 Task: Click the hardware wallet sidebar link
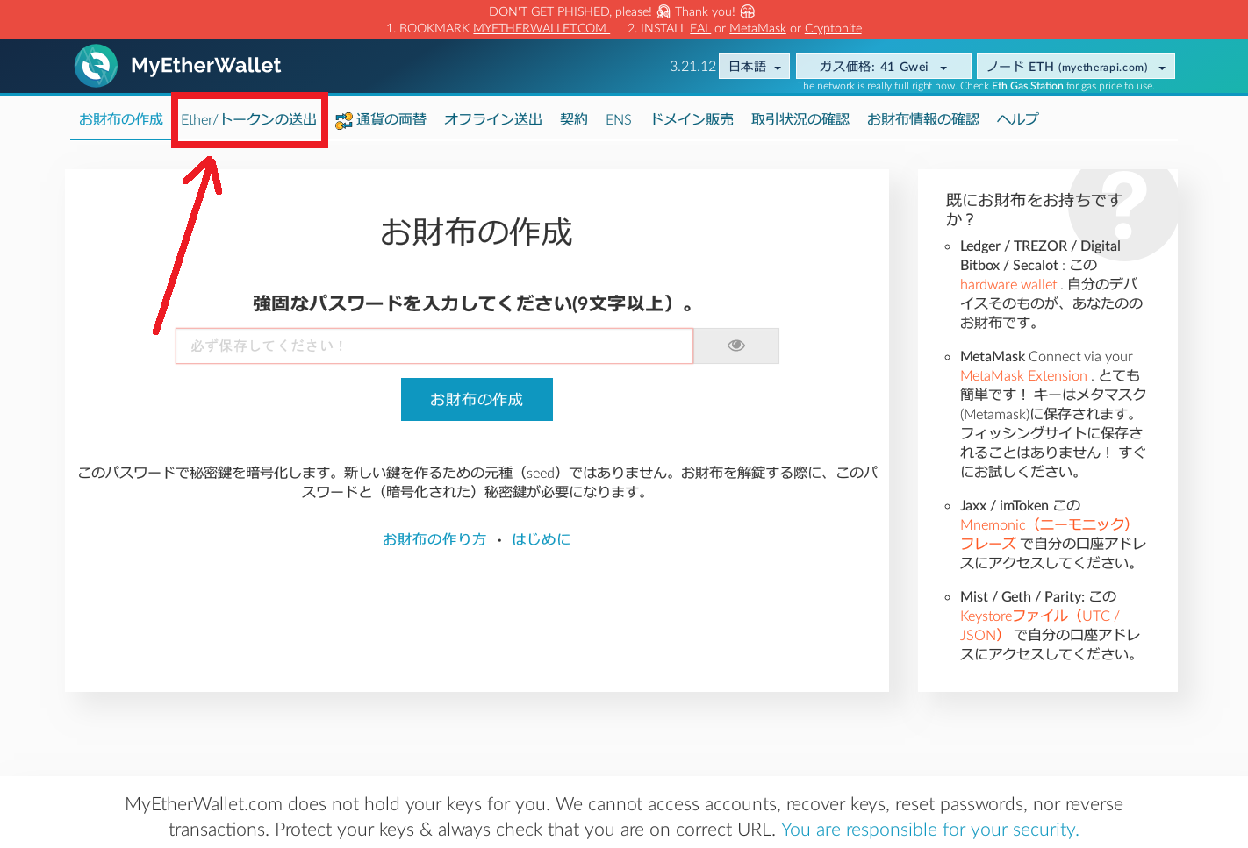point(1008,284)
